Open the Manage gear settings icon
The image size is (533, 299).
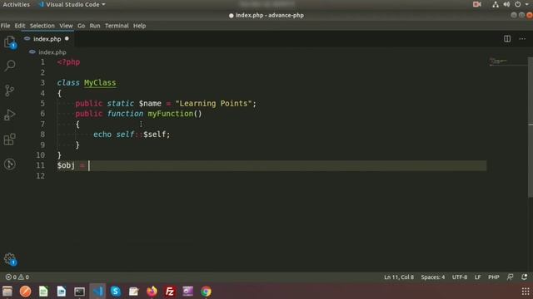pos(10,259)
